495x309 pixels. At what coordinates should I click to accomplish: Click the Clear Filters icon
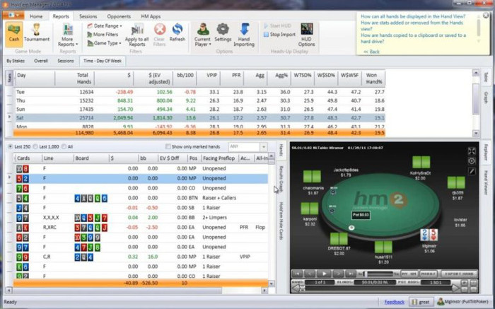tap(160, 33)
